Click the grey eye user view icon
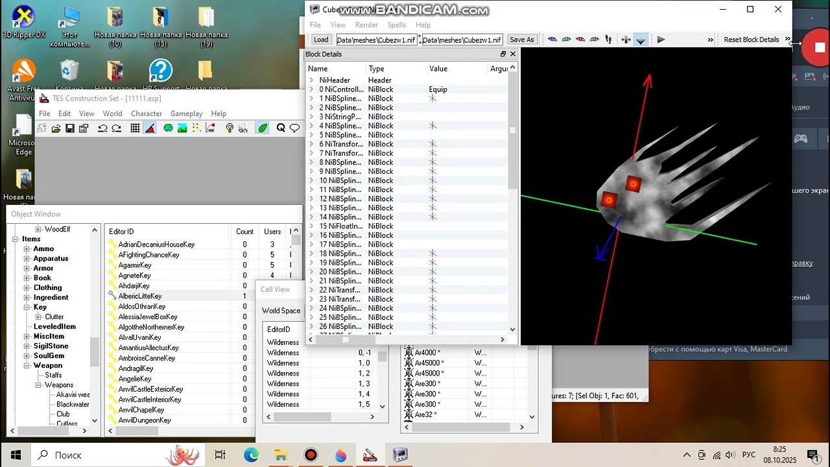 coord(594,40)
